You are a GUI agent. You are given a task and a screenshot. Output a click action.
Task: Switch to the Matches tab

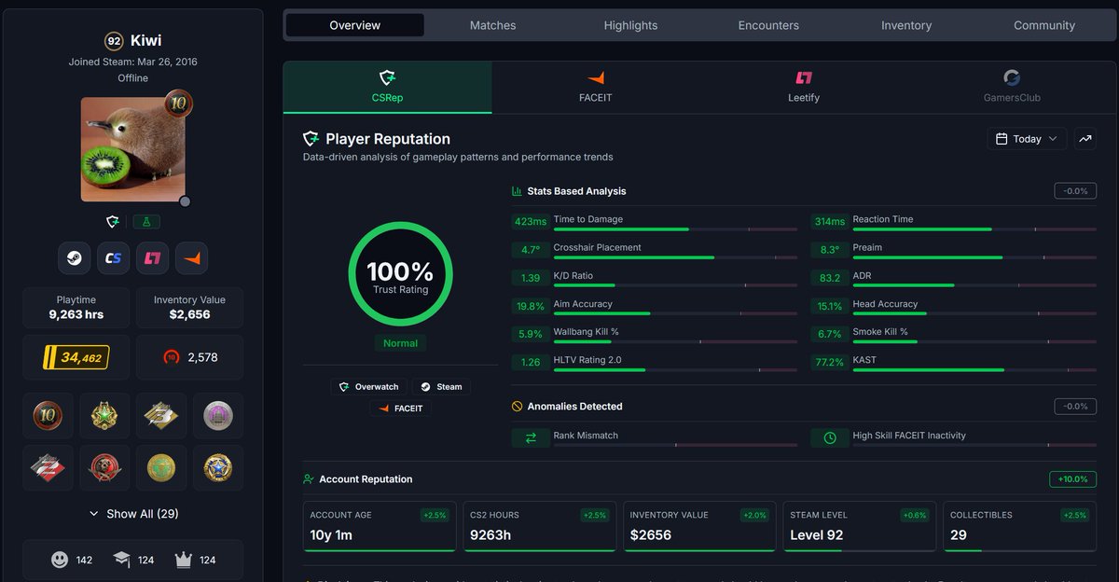pos(492,25)
